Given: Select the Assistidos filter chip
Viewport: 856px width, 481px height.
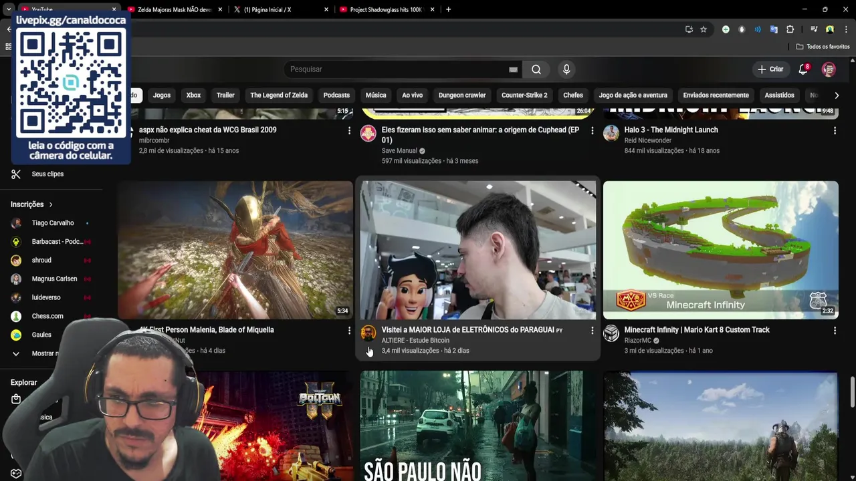Looking at the screenshot, I should pos(779,95).
